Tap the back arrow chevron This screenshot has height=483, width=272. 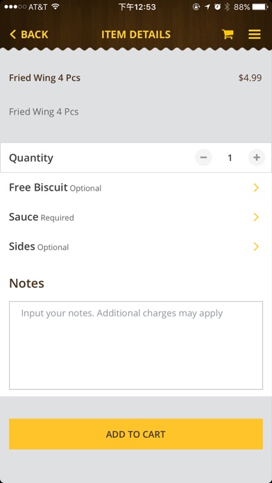(12, 34)
